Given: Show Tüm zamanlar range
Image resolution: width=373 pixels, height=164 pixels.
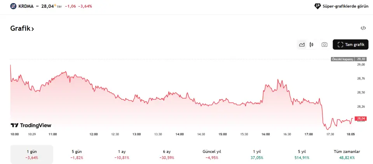Looking at the screenshot, I should tap(347, 154).
